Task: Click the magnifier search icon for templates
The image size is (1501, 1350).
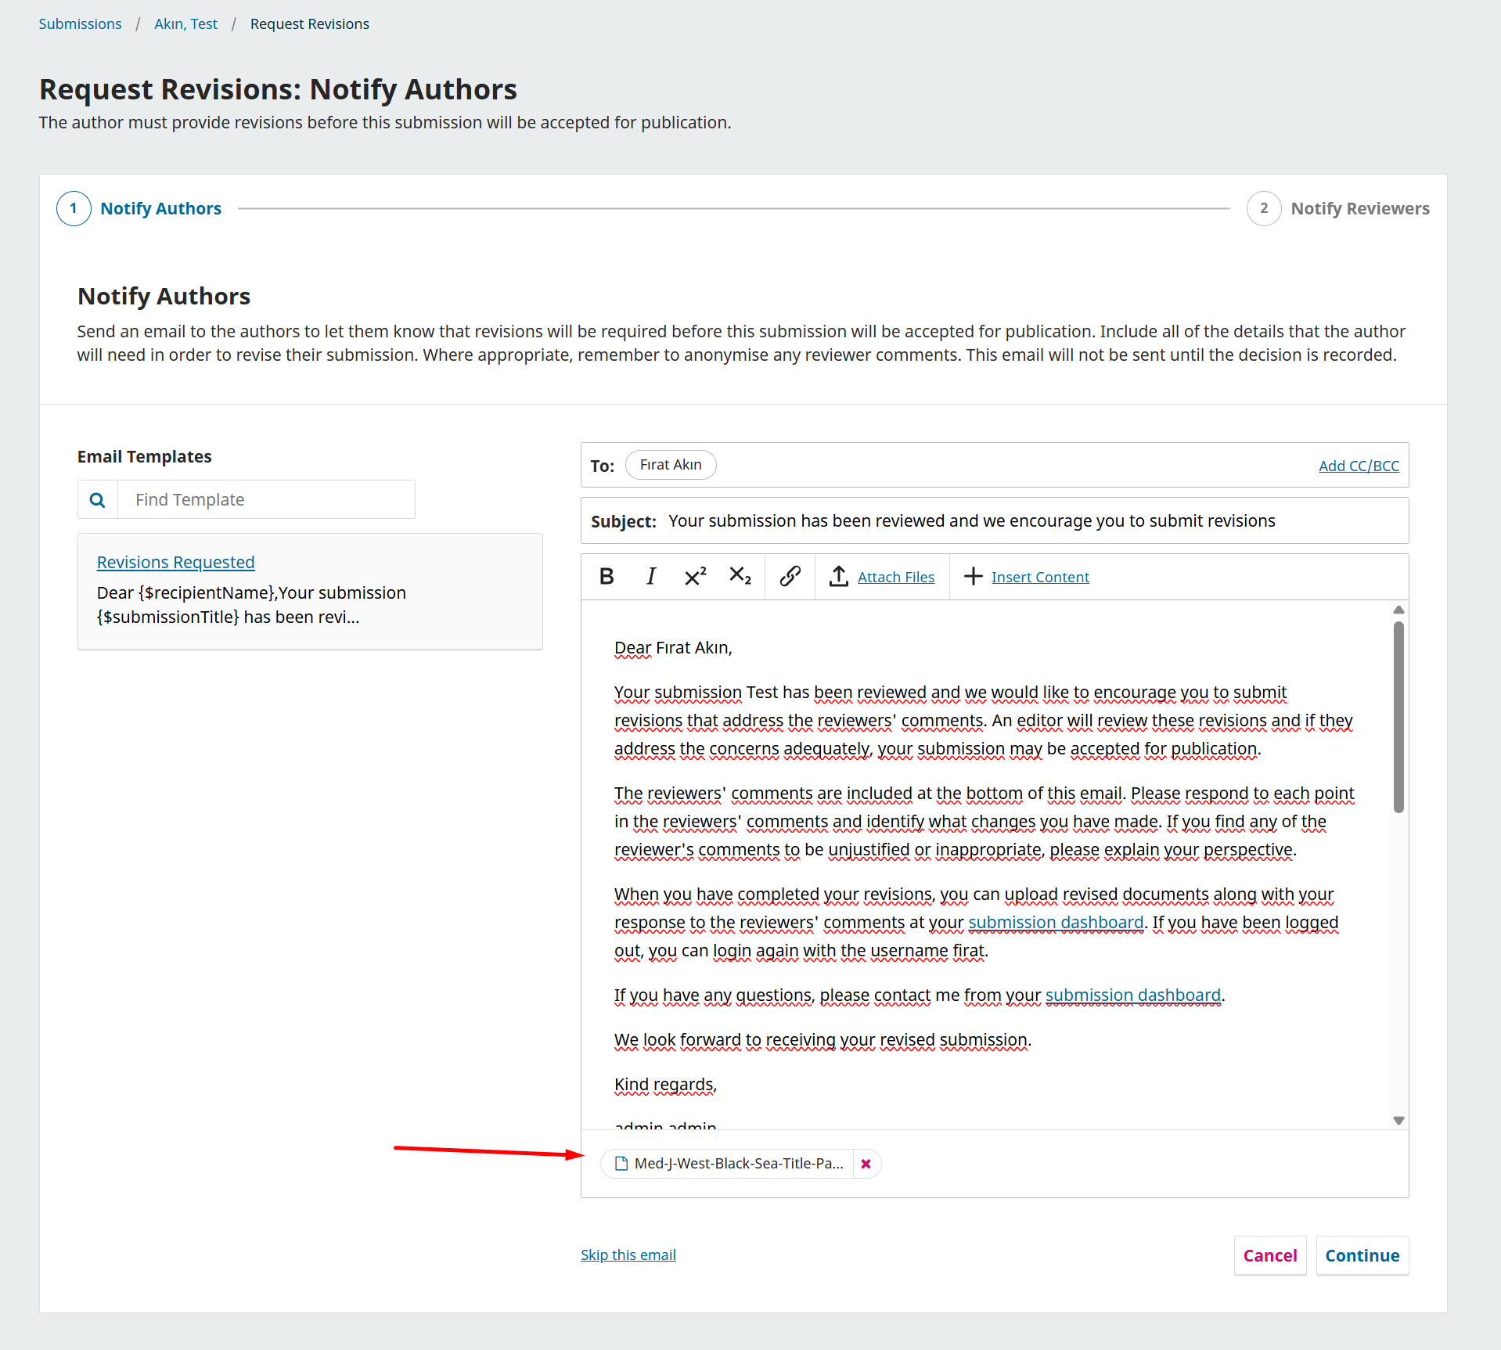Action: click(98, 500)
